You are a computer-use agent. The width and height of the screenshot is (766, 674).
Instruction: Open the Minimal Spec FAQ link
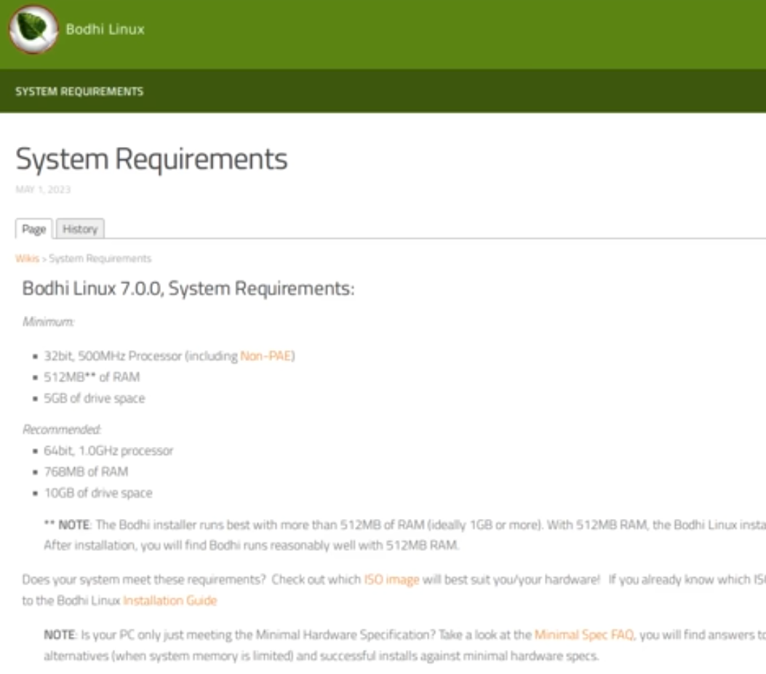click(x=584, y=635)
